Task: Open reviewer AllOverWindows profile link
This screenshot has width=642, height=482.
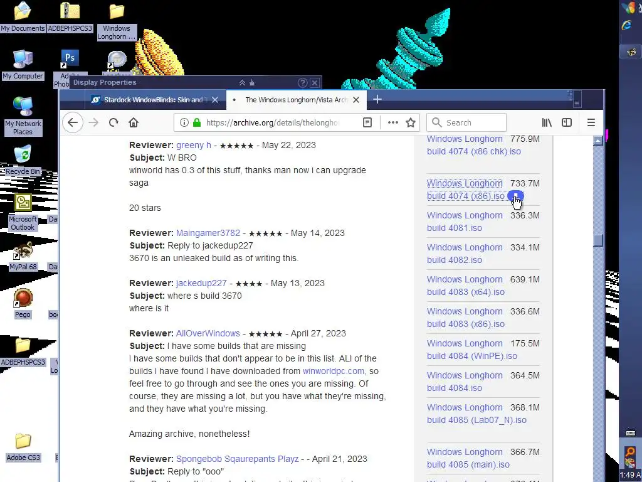Action: pyautogui.click(x=208, y=333)
